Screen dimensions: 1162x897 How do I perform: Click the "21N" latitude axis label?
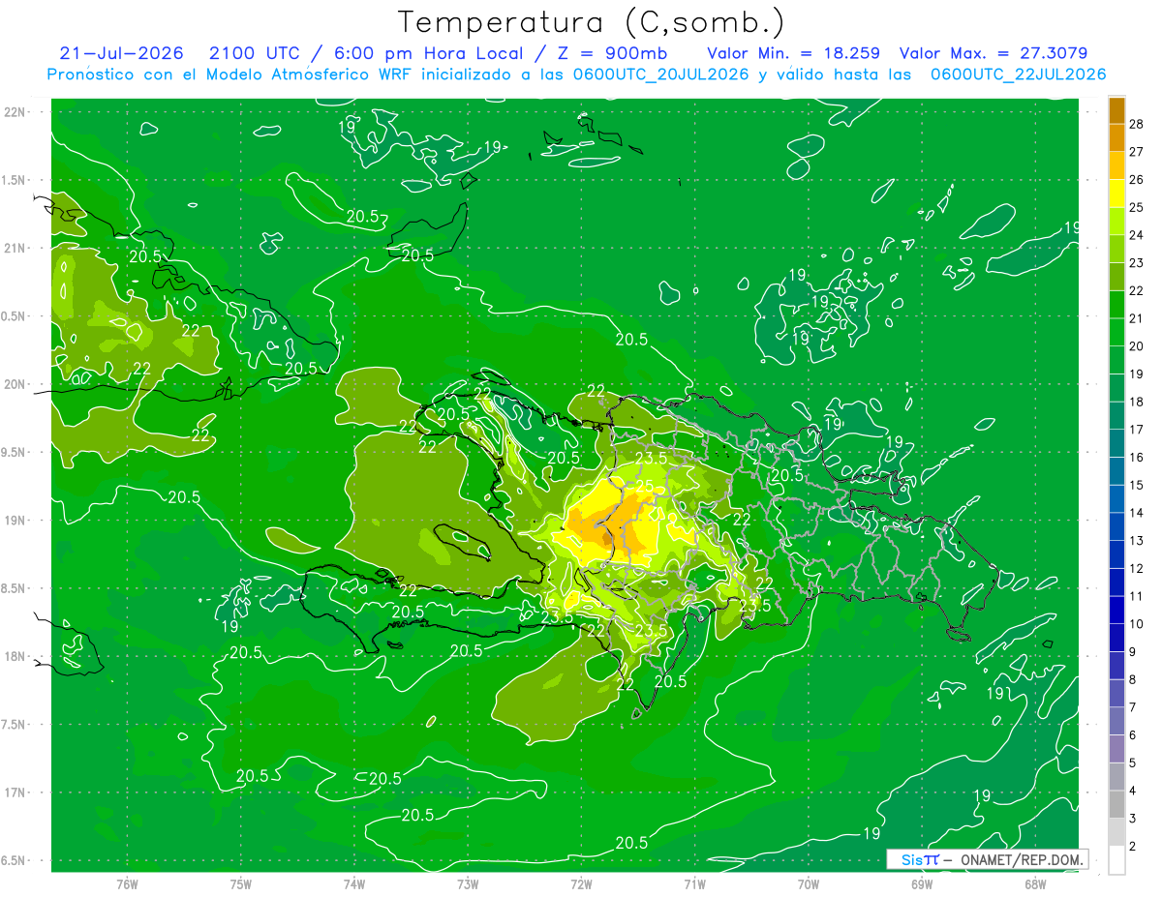pos(15,249)
